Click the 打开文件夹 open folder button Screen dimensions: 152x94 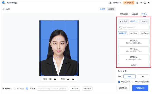[87, 89]
